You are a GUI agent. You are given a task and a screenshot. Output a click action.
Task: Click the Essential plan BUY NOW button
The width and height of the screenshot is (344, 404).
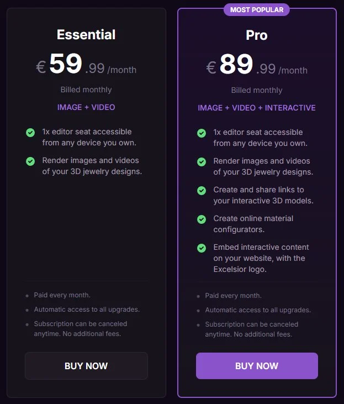(86, 366)
